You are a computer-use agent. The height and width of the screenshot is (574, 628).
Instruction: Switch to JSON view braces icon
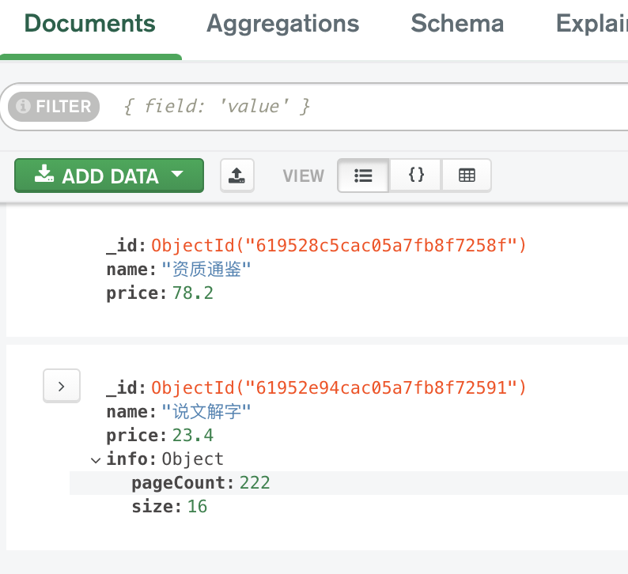pos(416,176)
